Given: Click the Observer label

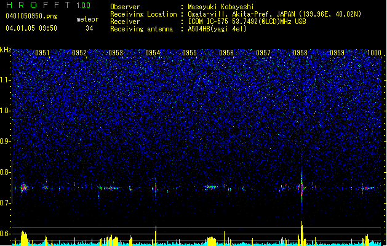Looking at the screenshot, I should tap(125, 7).
